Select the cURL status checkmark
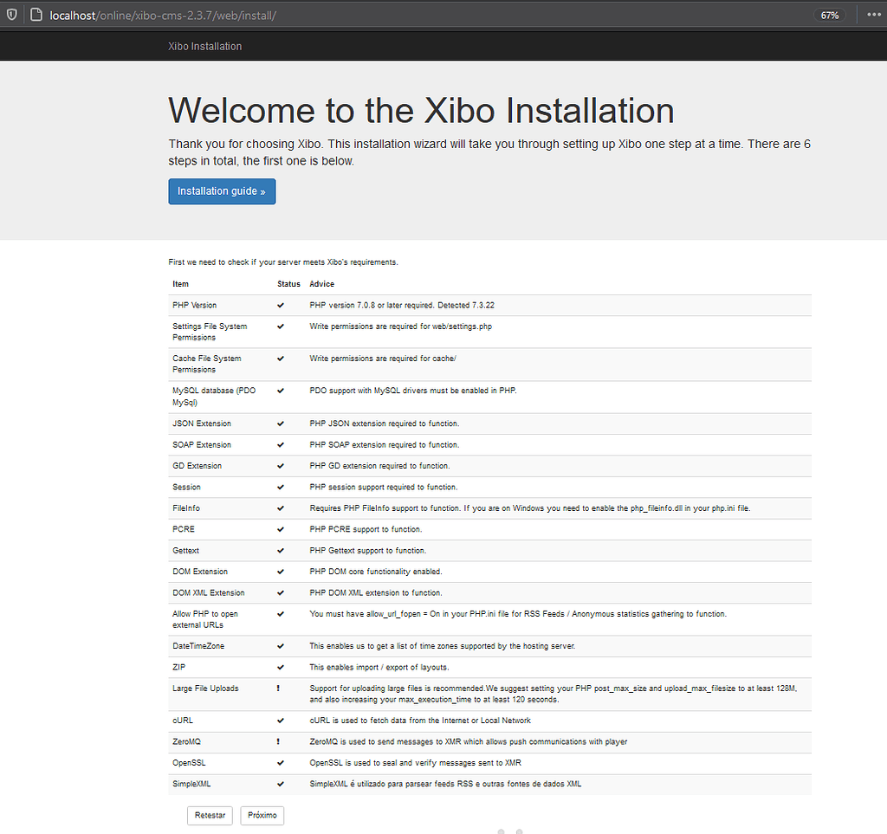Screen dimensions: 887x834 tap(281, 720)
